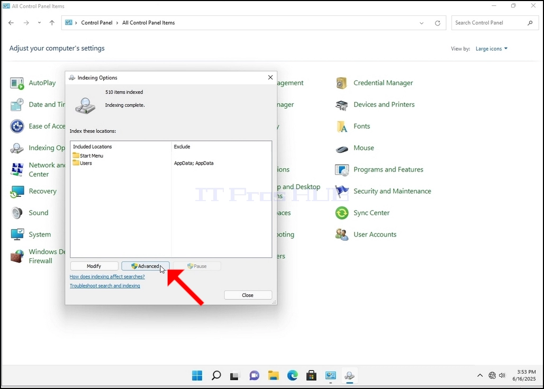The image size is (544, 389).
Task: Open the Devices and Printers icon
Action: 342,105
